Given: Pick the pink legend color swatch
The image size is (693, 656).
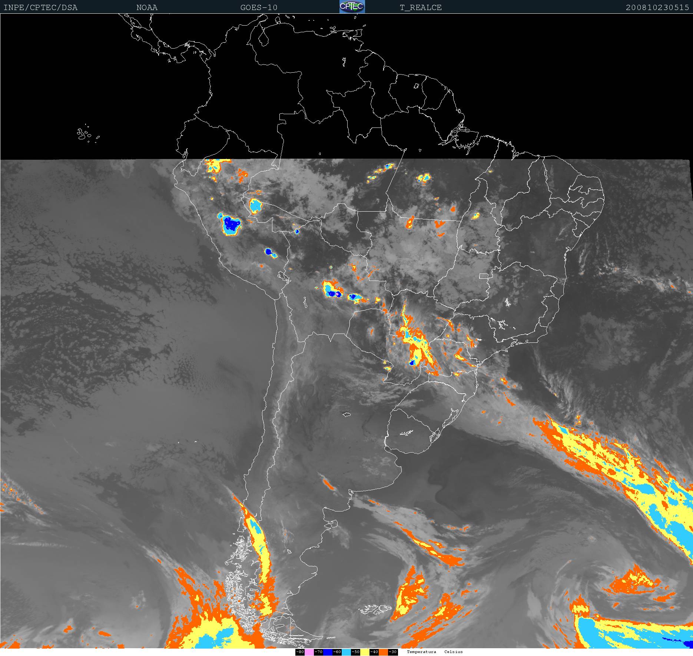Looking at the screenshot, I should (x=309, y=652).
